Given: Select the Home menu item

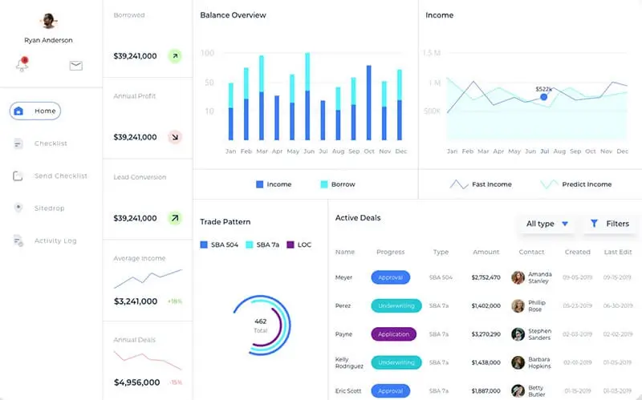Looking at the screenshot, I should pos(35,111).
